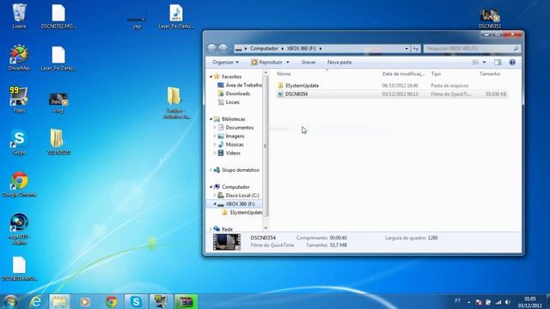The height and width of the screenshot is (309, 550).
Task: Open Chrome from the taskbar
Action: (x=111, y=301)
